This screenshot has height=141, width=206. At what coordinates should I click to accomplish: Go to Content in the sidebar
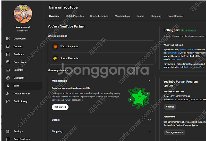pyautogui.click(x=23, y=47)
